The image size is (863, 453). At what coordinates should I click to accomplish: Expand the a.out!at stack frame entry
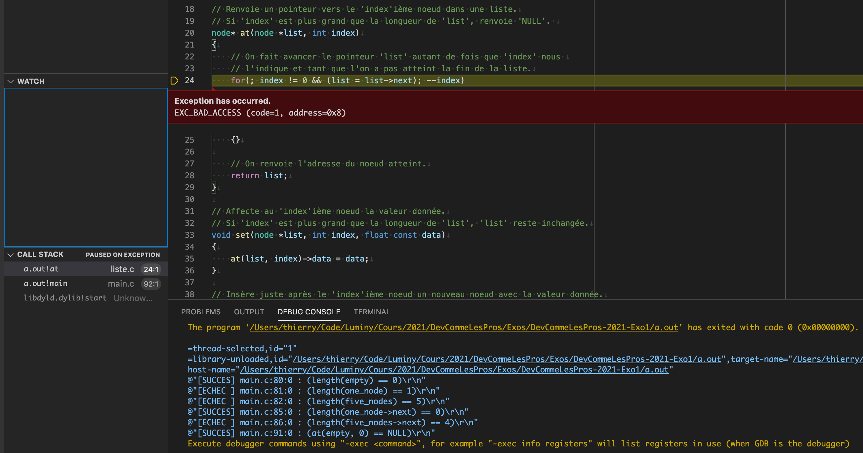[41, 269]
